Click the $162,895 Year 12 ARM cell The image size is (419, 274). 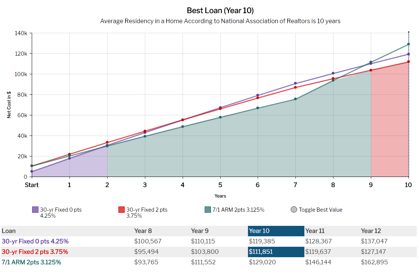[x=374, y=262]
